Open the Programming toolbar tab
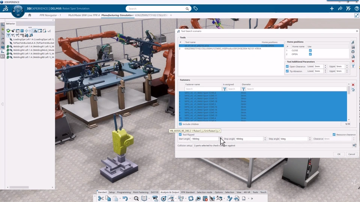This screenshot has width=360, height=202. [124, 192]
